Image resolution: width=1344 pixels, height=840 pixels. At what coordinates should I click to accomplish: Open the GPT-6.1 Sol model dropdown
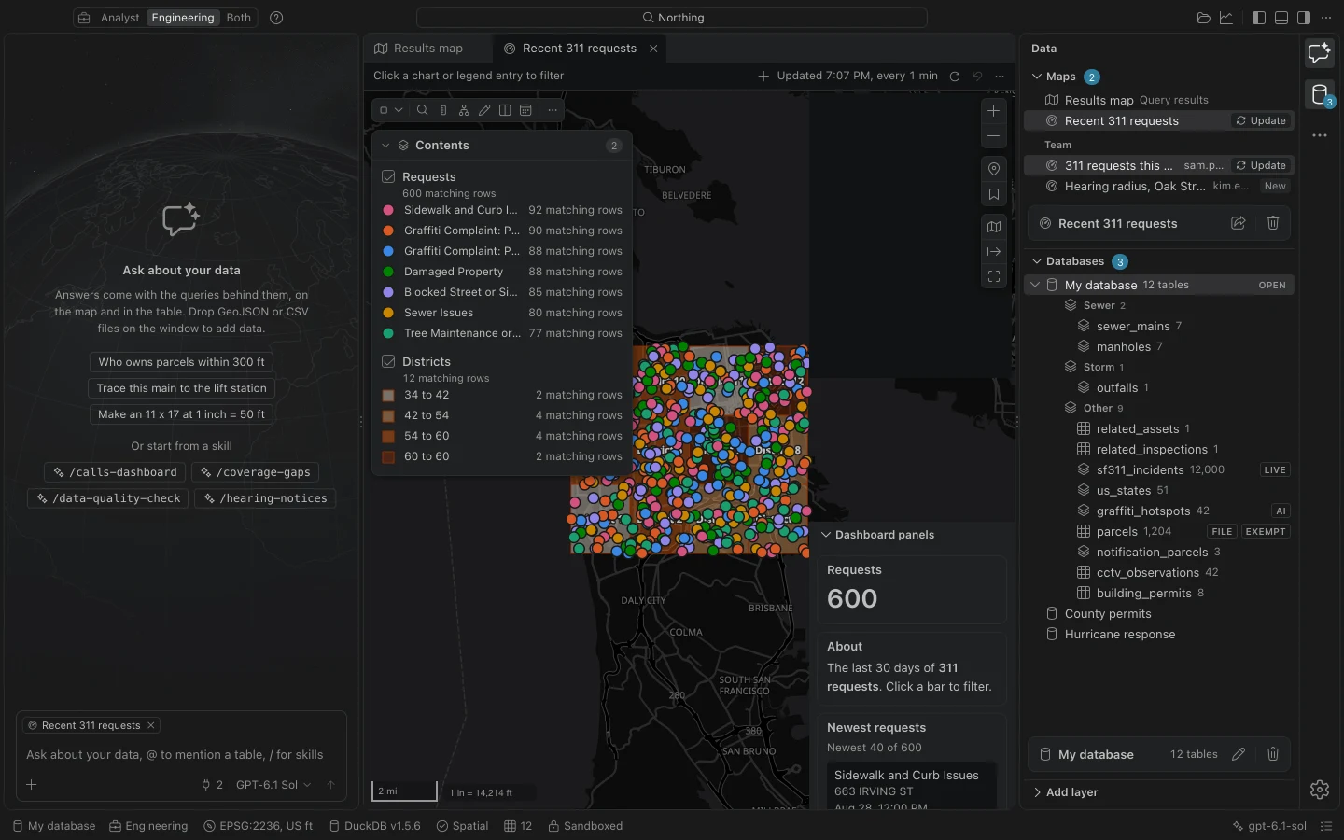tap(273, 785)
